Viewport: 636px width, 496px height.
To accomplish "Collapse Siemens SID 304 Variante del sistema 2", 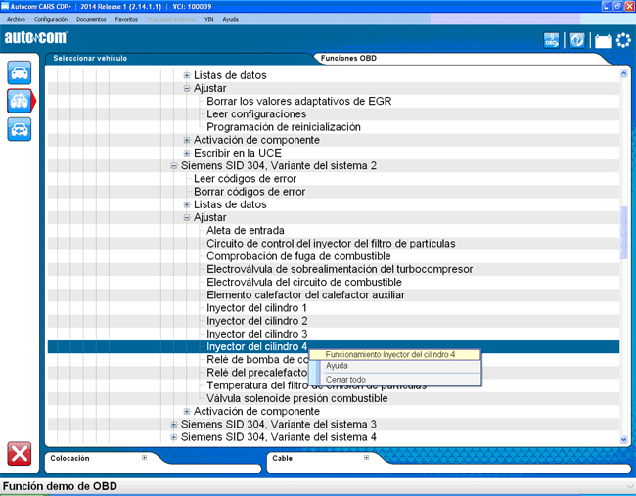I will (173, 166).
